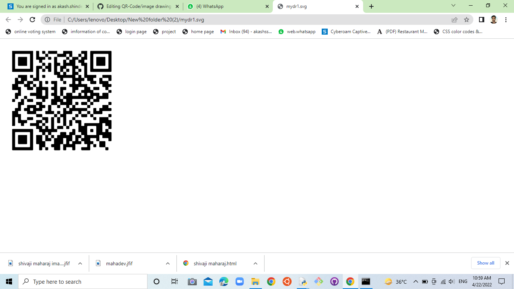The image size is (514, 289).
Task: Open the Cyberoam Captive bookmark
Action: point(347,32)
